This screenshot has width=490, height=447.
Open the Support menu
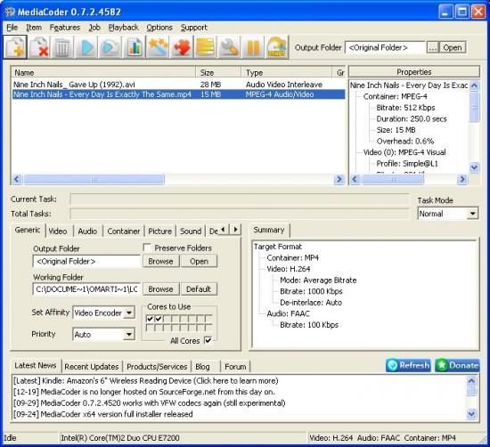point(194,28)
